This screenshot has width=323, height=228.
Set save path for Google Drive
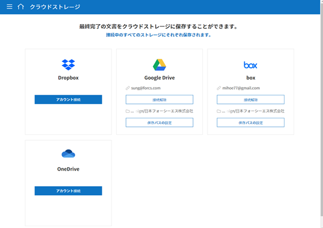(x=159, y=123)
